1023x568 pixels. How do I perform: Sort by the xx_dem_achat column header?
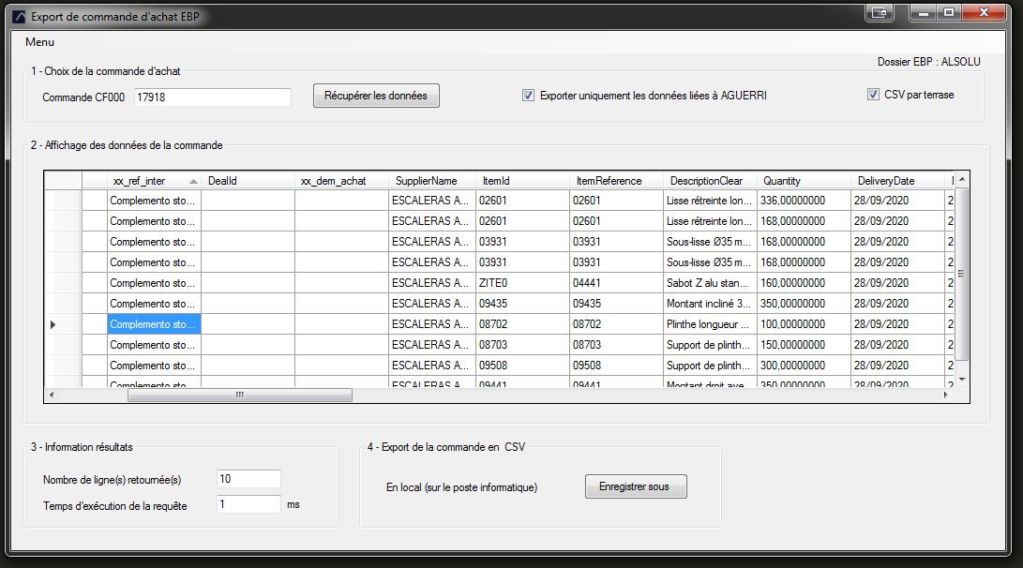click(x=342, y=181)
